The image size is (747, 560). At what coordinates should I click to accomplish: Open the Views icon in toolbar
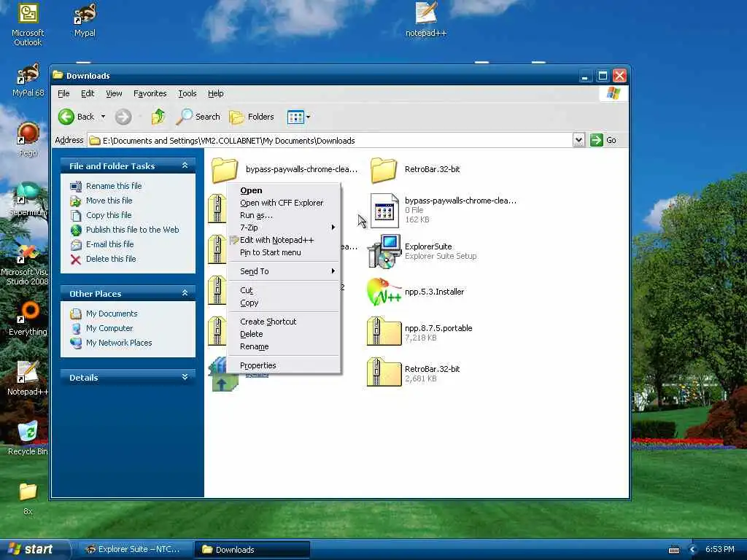[295, 117]
